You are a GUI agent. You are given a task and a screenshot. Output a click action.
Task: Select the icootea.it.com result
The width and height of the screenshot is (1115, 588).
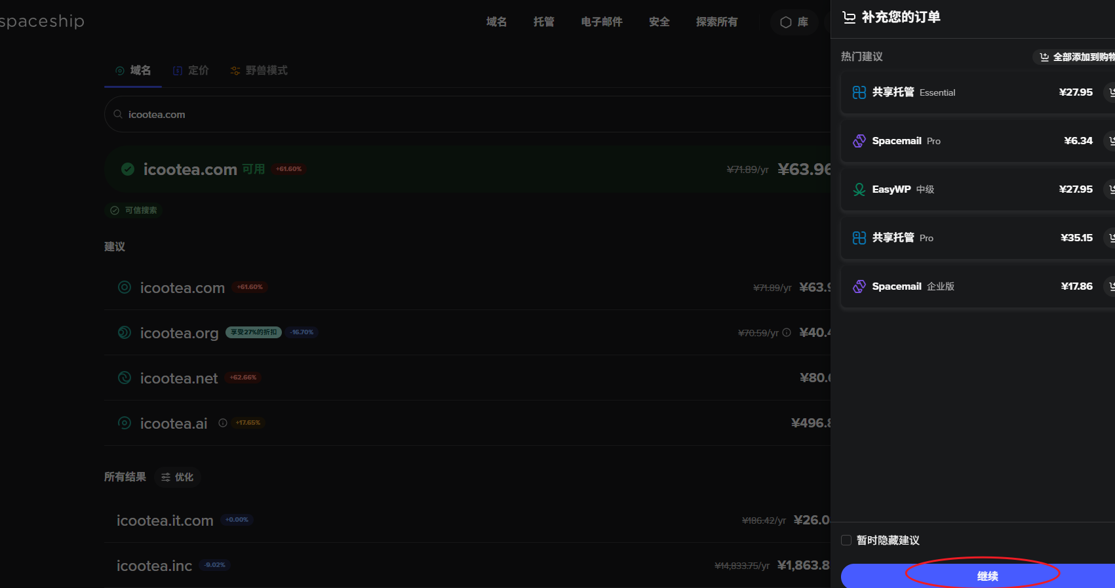467,520
